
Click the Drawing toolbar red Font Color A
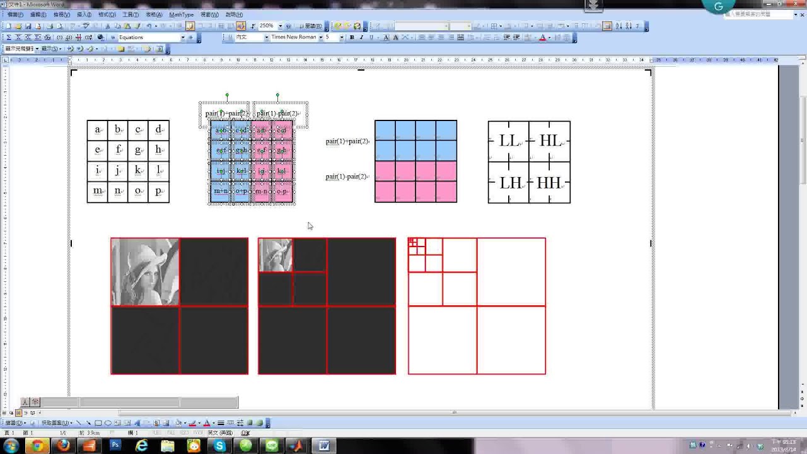206,423
